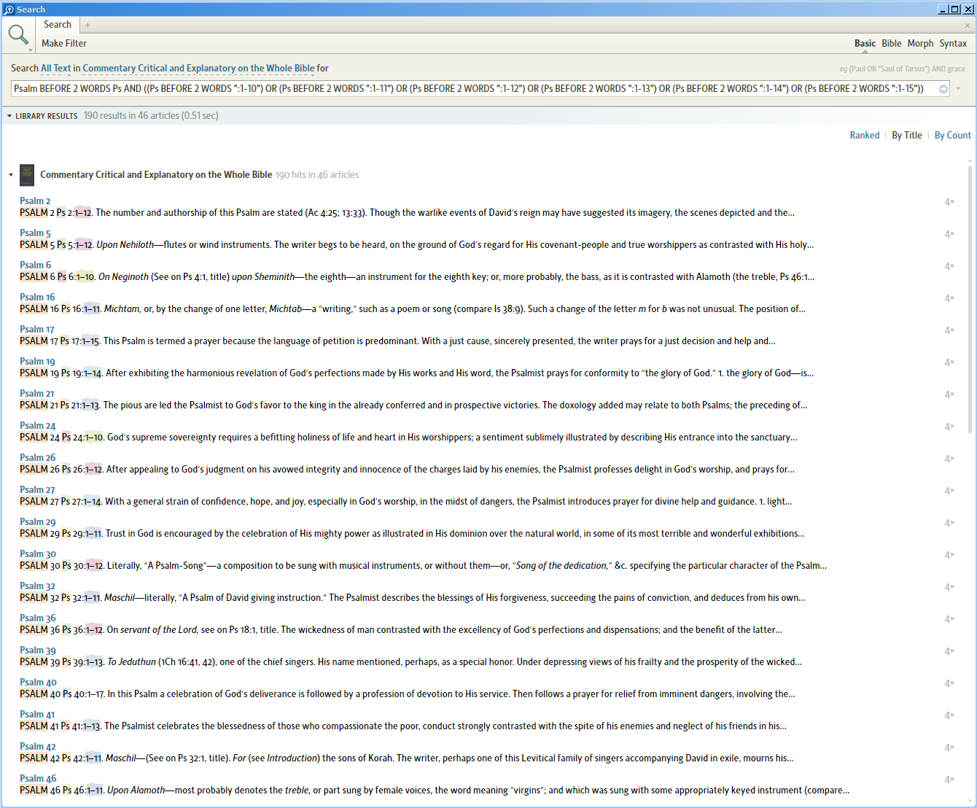Sort results By Title
This screenshot has height=808, width=977.
(x=907, y=135)
